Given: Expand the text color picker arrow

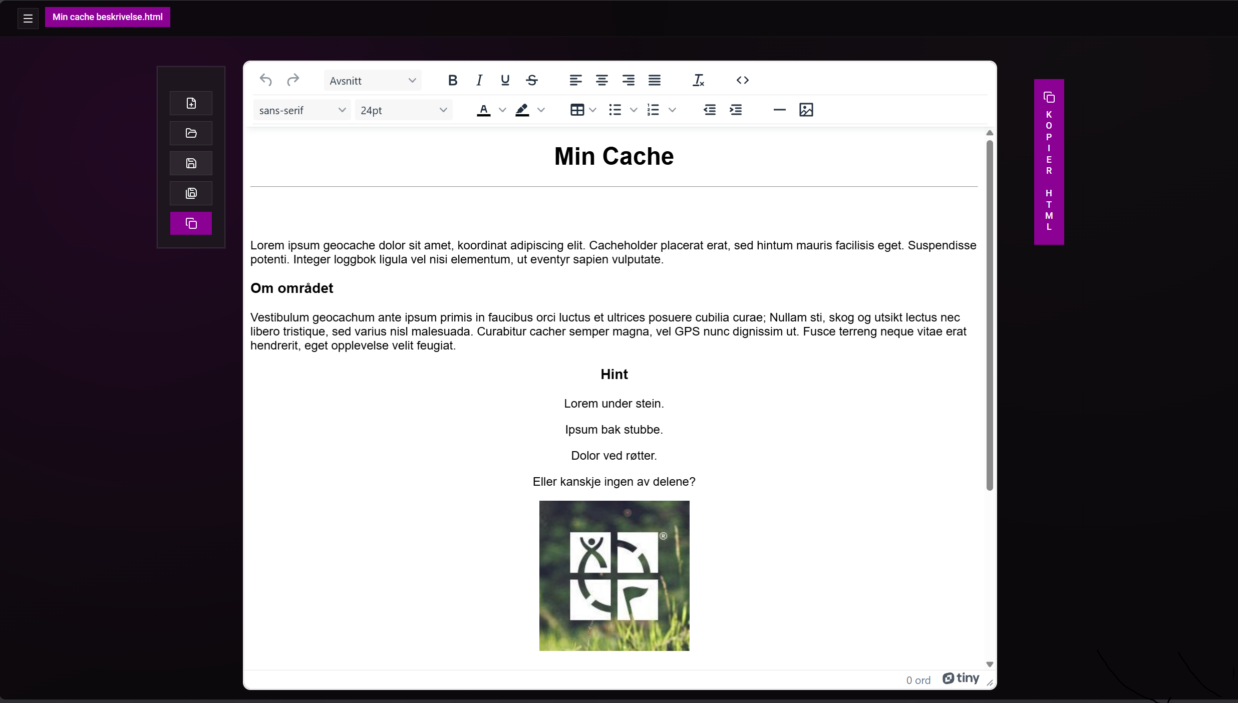Looking at the screenshot, I should pos(502,110).
